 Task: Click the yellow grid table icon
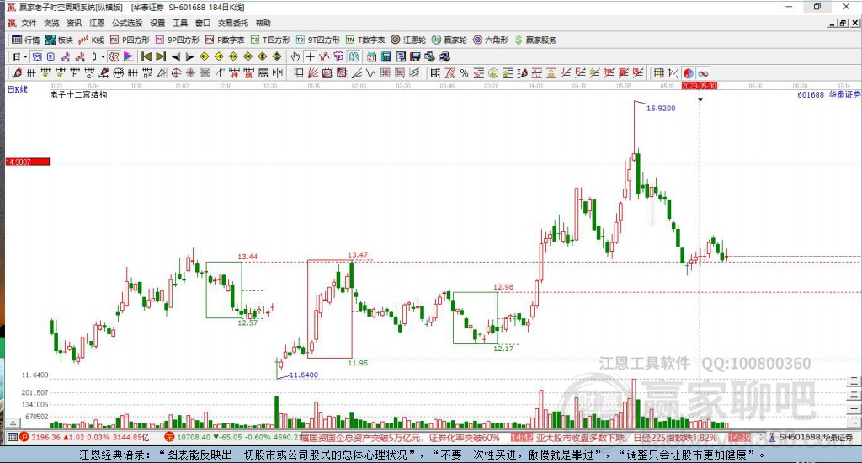click(x=658, y=72)
